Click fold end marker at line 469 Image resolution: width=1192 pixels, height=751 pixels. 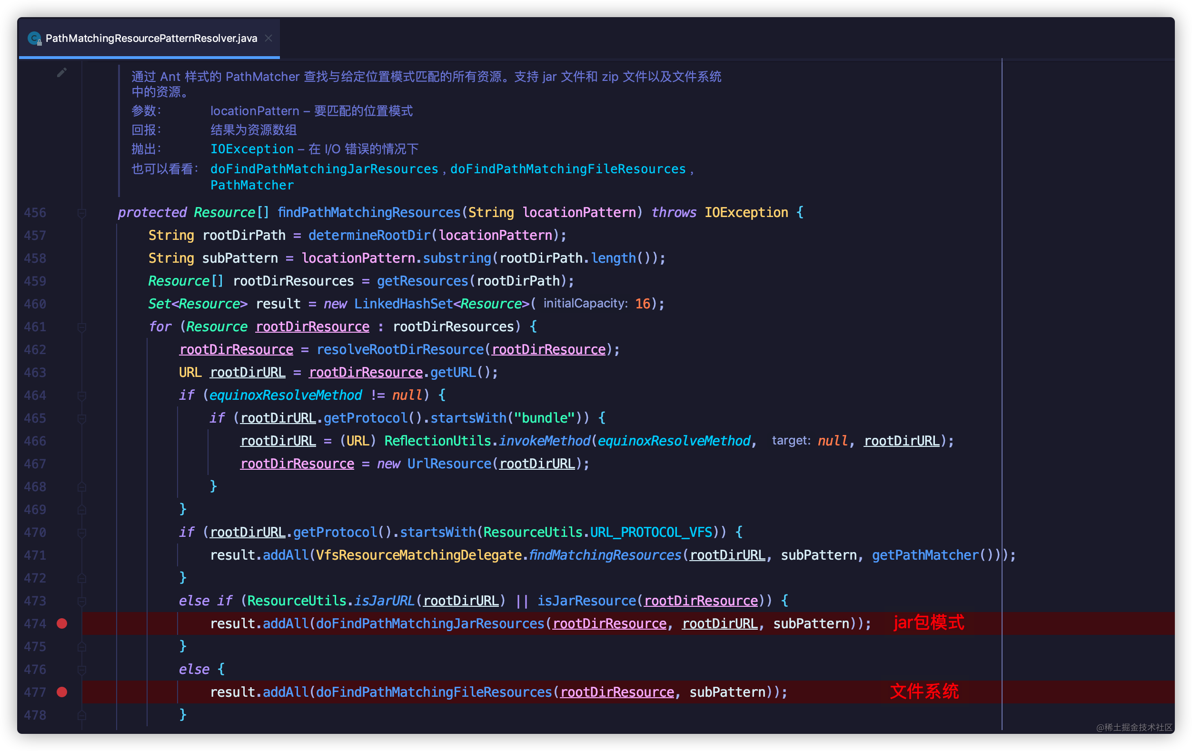click(82, 510)
